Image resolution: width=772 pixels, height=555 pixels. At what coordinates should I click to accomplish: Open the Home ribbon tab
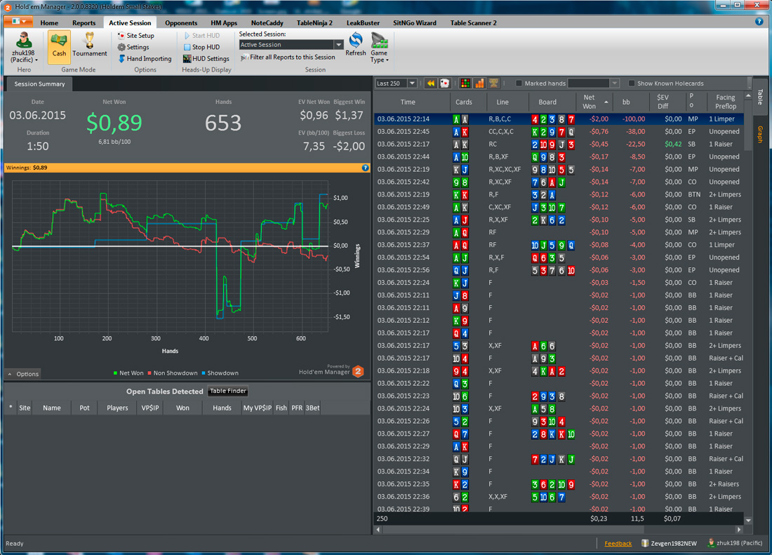(x=49, y=22)
